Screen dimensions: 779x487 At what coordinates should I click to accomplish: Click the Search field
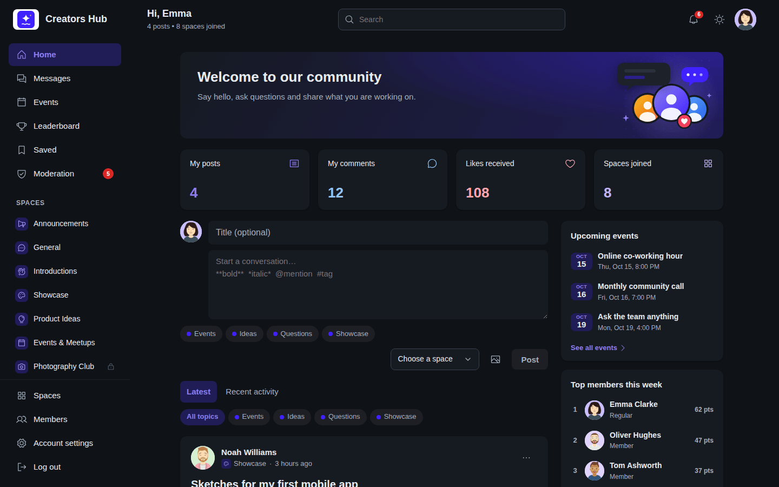pos(452,19)
